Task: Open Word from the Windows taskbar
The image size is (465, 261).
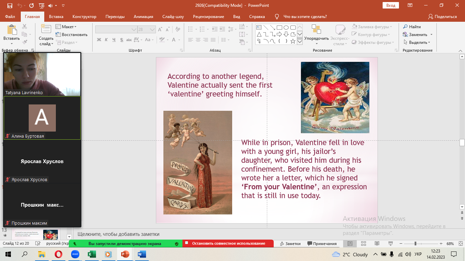Action: pos(142,254)
